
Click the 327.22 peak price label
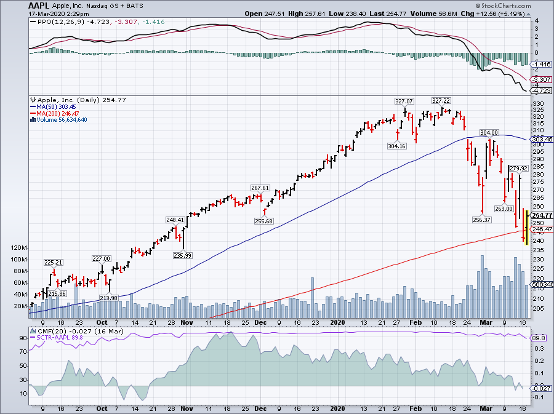[441, 101]
